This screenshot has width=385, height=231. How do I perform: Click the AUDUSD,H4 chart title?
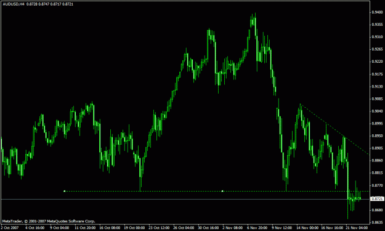[x=14, y=4]
